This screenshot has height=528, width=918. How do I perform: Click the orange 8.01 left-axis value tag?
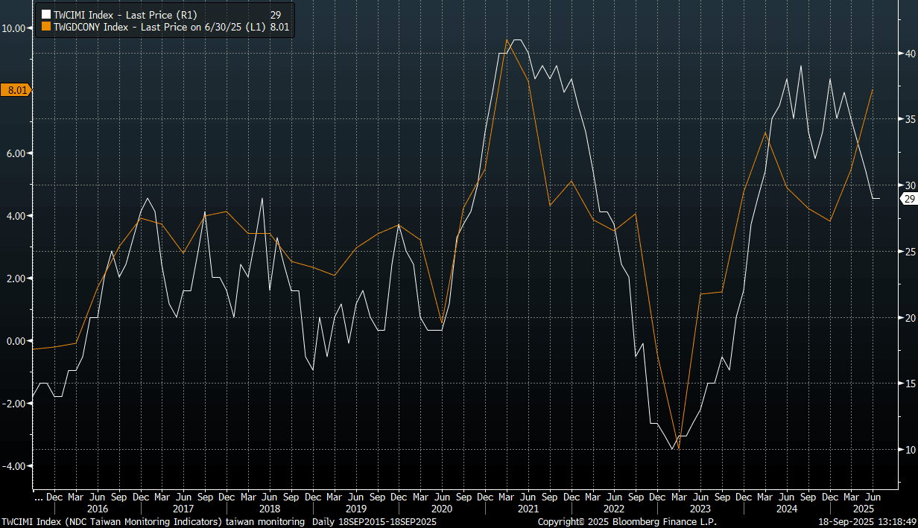tap(16, 90)
